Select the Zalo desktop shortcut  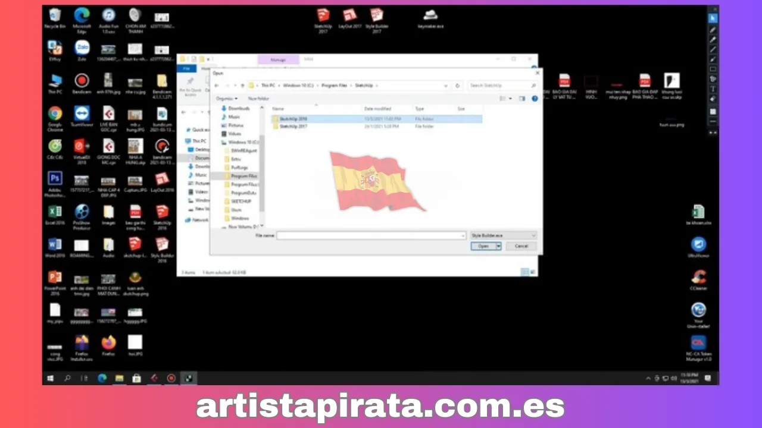tap(82, 51)
